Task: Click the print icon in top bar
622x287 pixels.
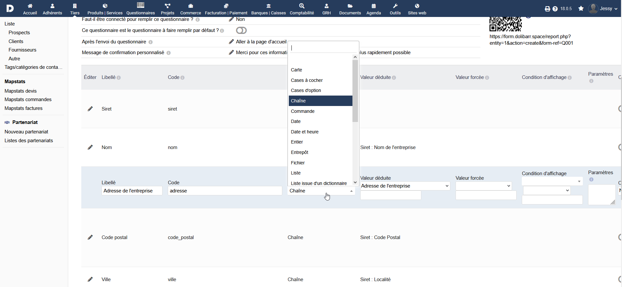Action: 547,9
